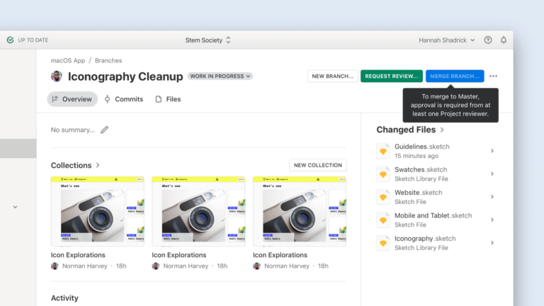Viewport: 544px width, 306px height.
Task: Expand the Changed Files section chevron
Action: (442, 130)
